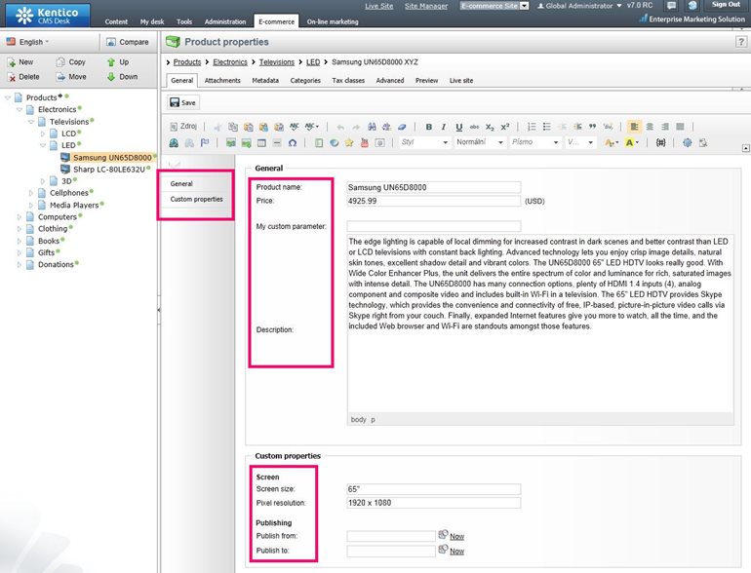Image resolution: width=751 pixels, height=573 pixels.
Task: Open the help question mark icon
Action: pyautogui.click(x=740, y=42)
